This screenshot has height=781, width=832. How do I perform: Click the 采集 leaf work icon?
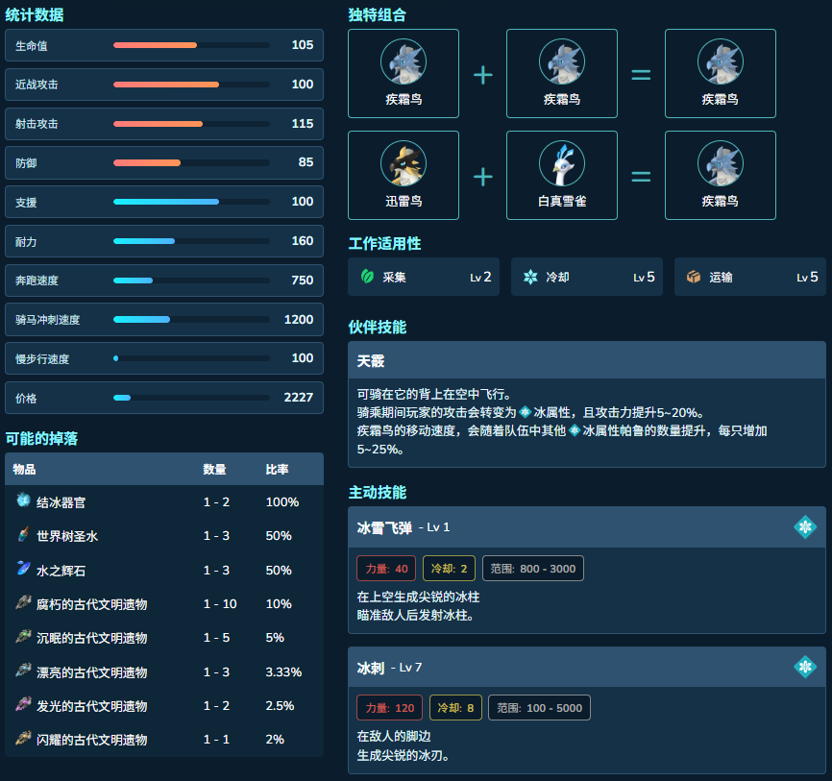click(x=367, y=277)
